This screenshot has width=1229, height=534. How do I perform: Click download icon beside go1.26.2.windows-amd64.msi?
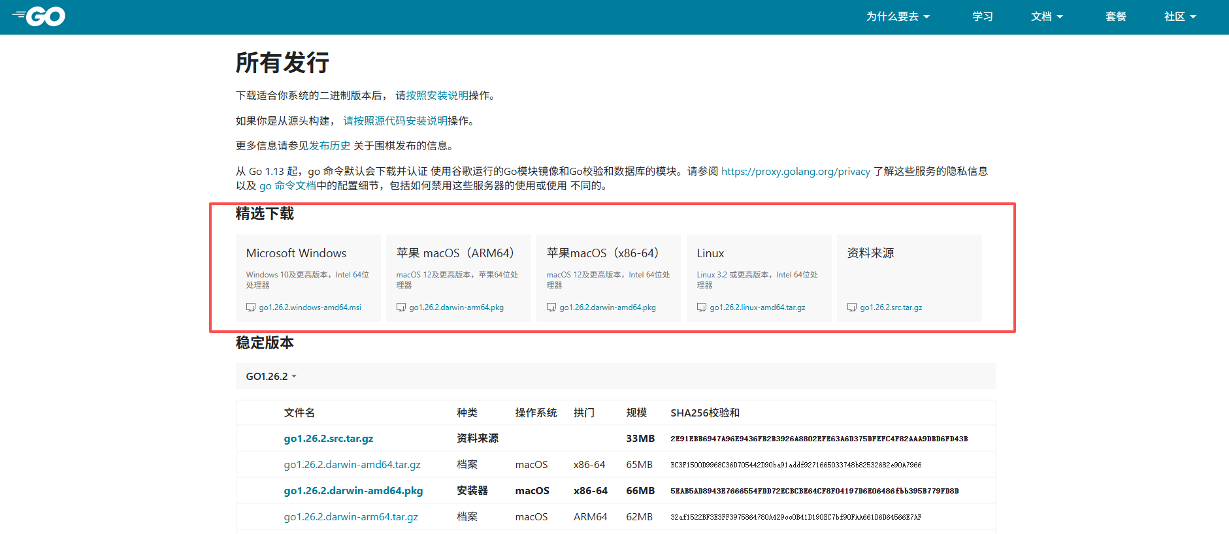pyautogui.click(x=251, y=307)
